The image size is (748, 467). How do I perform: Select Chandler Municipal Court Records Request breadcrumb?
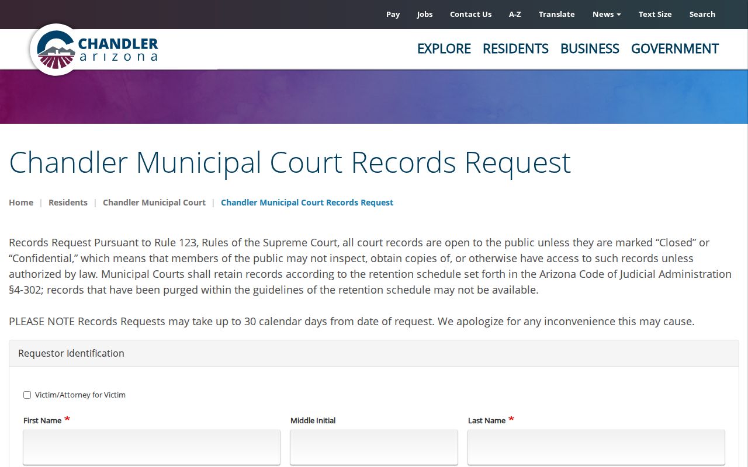coord(307,203)
